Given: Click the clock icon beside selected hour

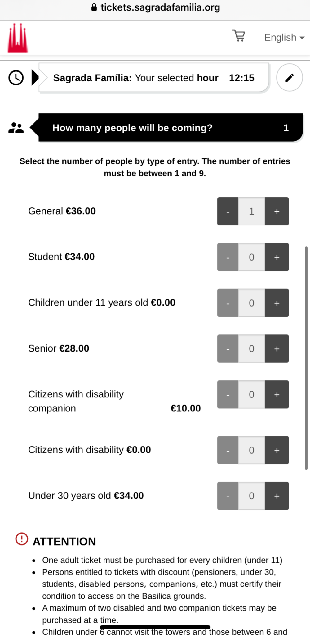Looking at the screenshot, I should tap(16, 78).
